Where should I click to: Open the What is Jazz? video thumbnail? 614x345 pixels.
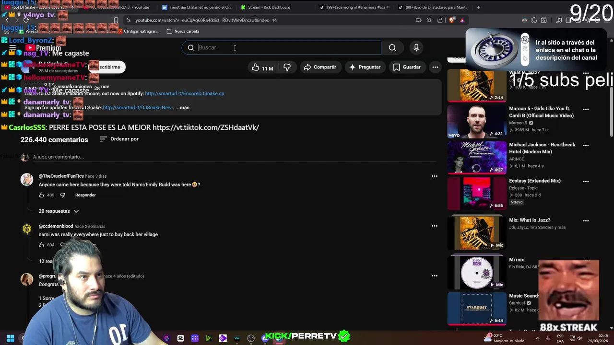tap(477, 85)
